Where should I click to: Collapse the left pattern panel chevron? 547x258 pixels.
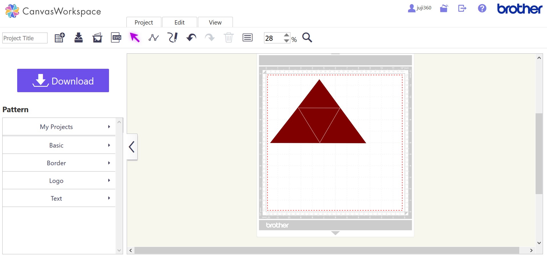coord(132,147)
